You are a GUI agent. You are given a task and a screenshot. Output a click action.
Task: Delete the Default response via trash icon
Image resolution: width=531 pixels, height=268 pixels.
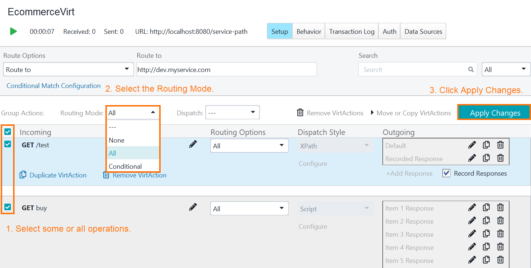click(500, 144)
